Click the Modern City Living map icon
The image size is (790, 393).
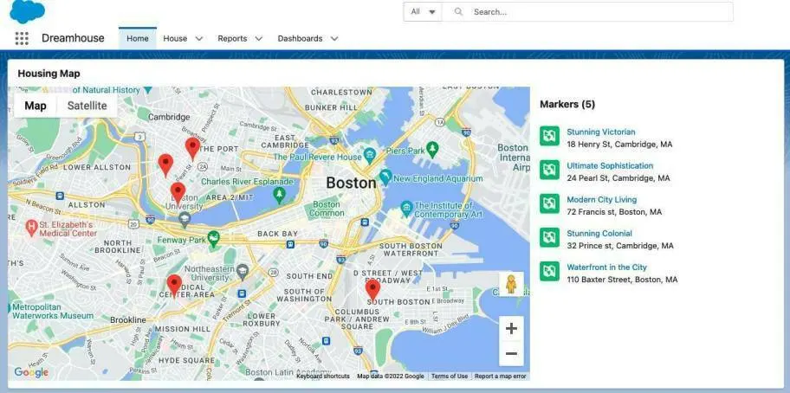550,203
